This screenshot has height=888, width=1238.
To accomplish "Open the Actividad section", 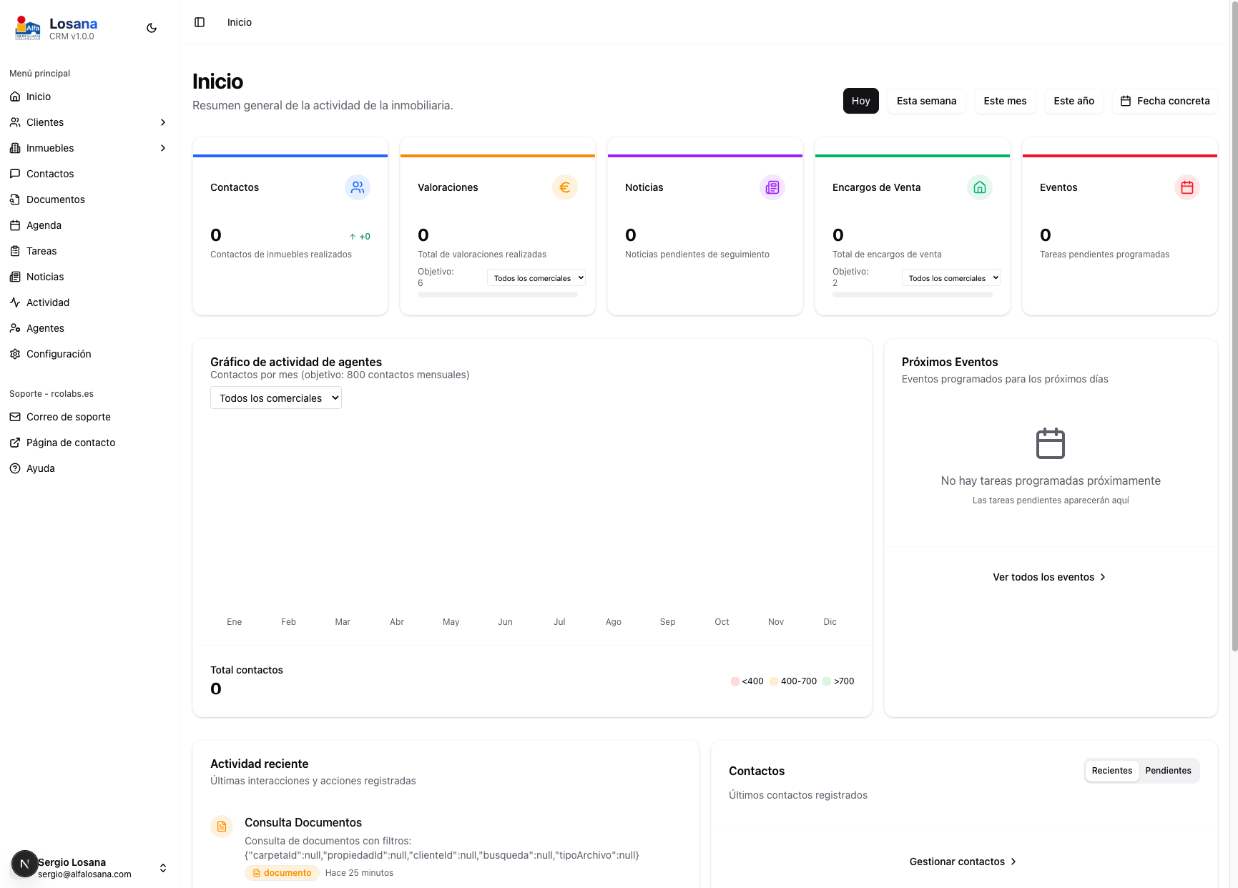I will point(47,302).
